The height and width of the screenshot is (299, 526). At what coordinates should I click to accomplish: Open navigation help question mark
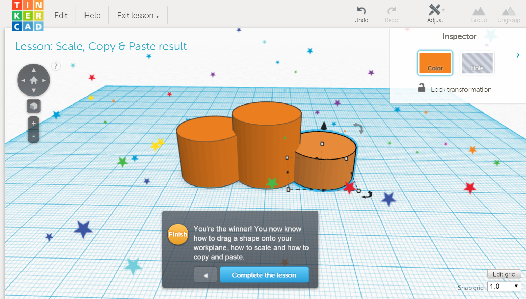pyautogui.click(x=56, y=66)
